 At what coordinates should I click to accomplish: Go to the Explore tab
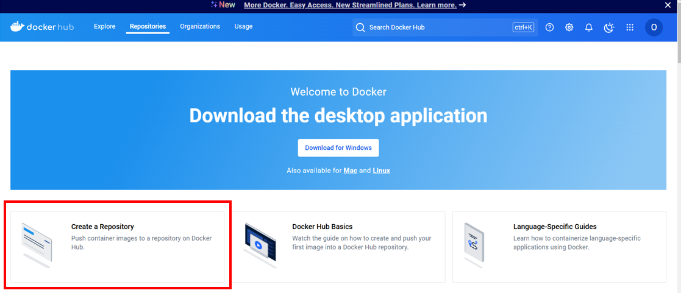click(105, 26)
